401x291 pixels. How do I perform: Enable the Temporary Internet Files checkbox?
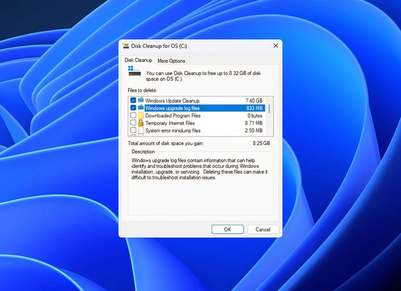[x=133, y=123]
